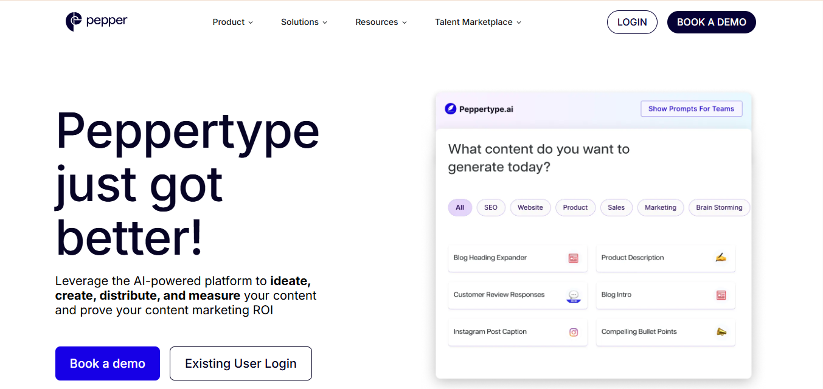Expand the Talent Marketplace chevron

tap(518, 22)
